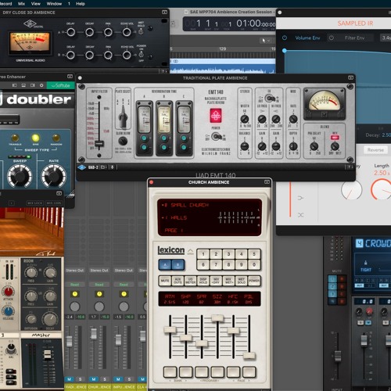Screen dimensions: 391x391
Task: Click plate C lower teal reverb time button
Action: coord(184,147)
